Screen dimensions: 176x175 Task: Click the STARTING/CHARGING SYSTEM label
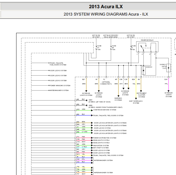coord(105,110)
